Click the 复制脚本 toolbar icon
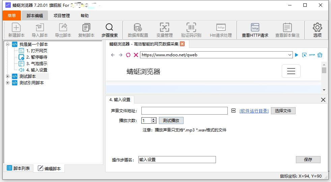 86,28
